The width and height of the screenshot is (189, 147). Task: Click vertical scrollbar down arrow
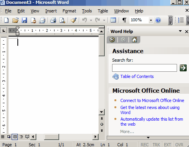click(x=102, y=112)
